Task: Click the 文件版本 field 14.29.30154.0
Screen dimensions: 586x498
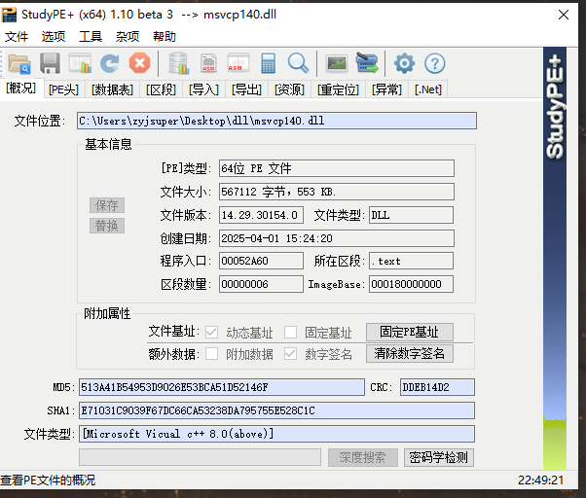Action: [x=261, y=215]
